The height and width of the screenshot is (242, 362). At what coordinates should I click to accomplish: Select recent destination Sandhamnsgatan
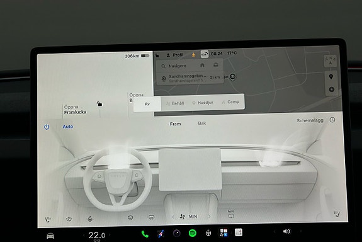pyautogui.click(x=189, y=78)
